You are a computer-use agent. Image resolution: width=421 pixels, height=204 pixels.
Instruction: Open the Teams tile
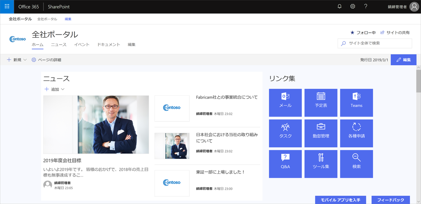[x=356, y=103]
